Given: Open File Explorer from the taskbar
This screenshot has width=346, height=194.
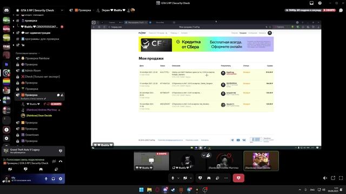Looking at the screenshot, I should pyautogui.click(x=149, y=190).
